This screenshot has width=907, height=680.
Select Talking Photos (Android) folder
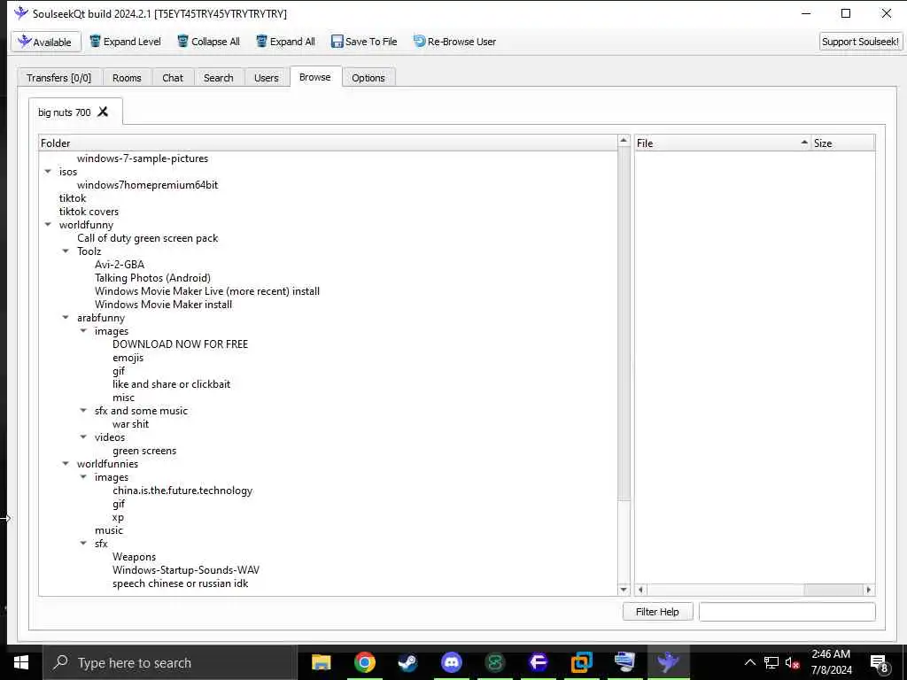tap(152, 277)
